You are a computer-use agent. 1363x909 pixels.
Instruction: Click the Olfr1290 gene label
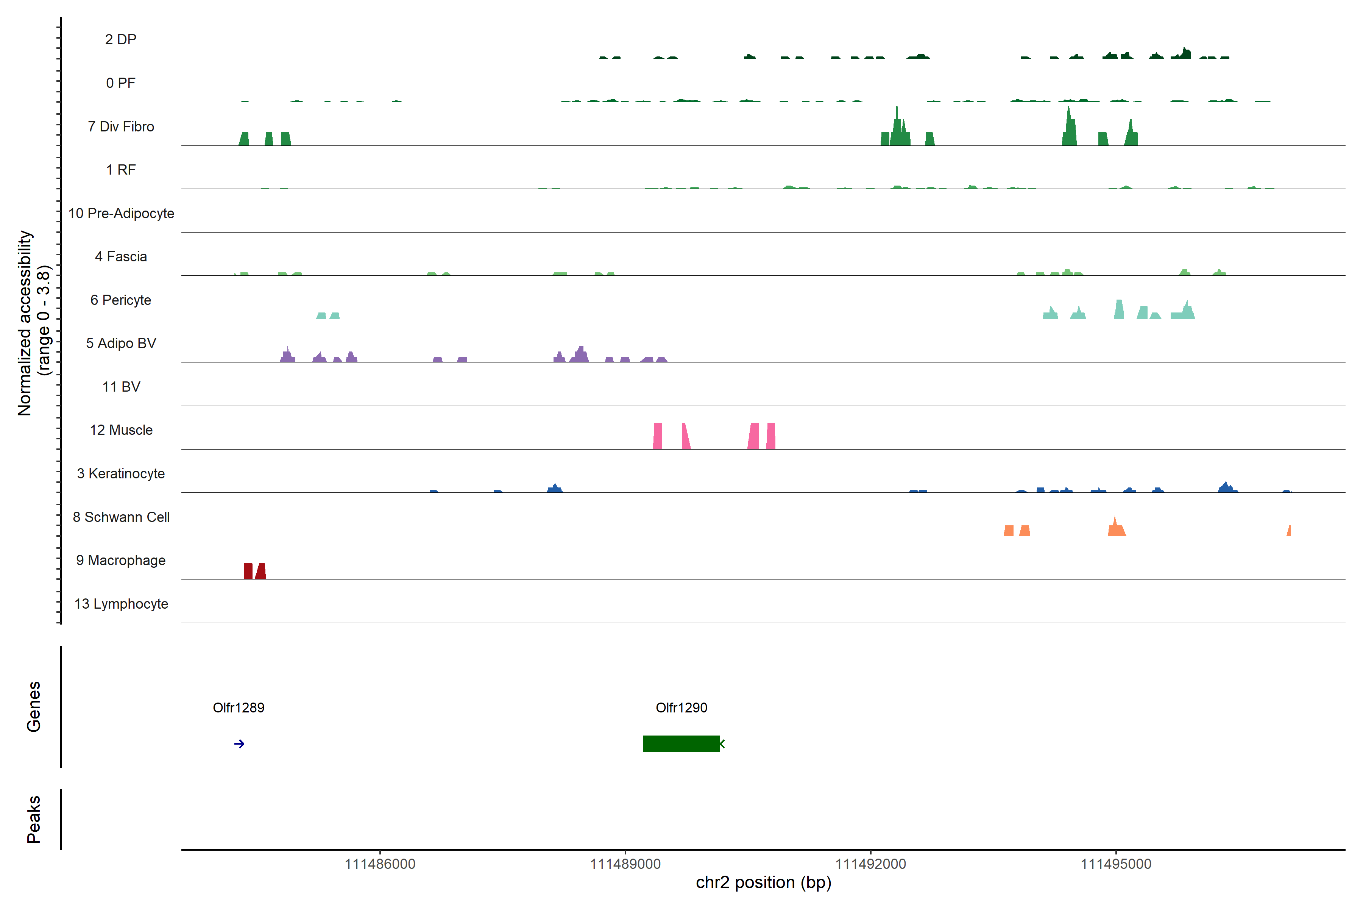tap(681, 708)
